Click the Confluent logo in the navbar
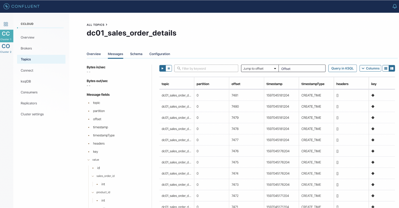This screenshot has height=208, width=399. [22, 6]
